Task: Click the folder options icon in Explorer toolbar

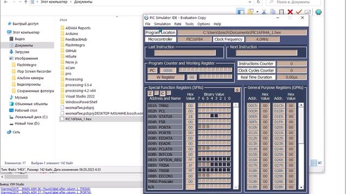Action: point(250,12)
